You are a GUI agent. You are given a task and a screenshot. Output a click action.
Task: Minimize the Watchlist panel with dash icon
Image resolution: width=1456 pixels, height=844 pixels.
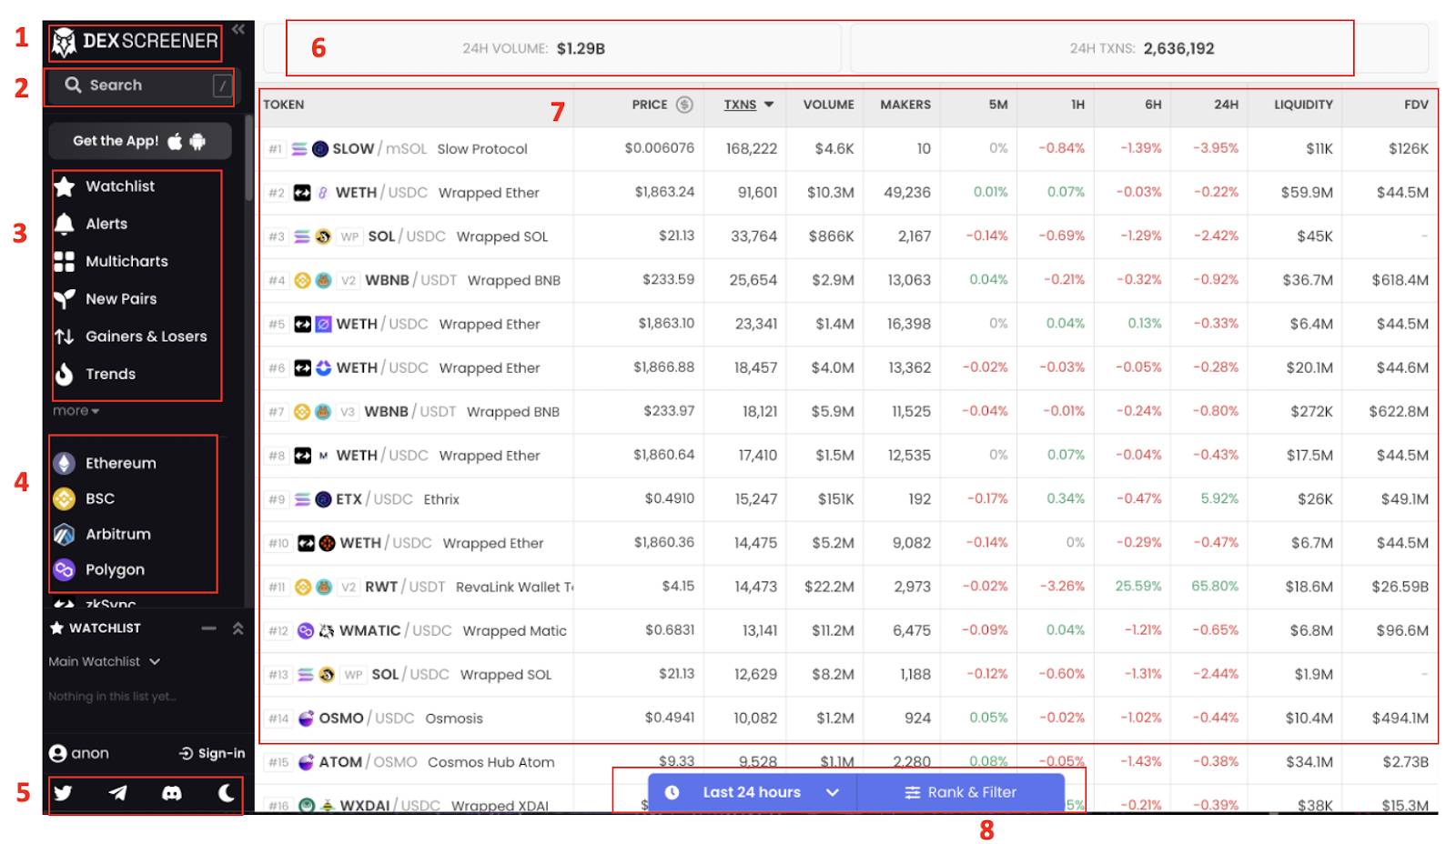point(209,628)
